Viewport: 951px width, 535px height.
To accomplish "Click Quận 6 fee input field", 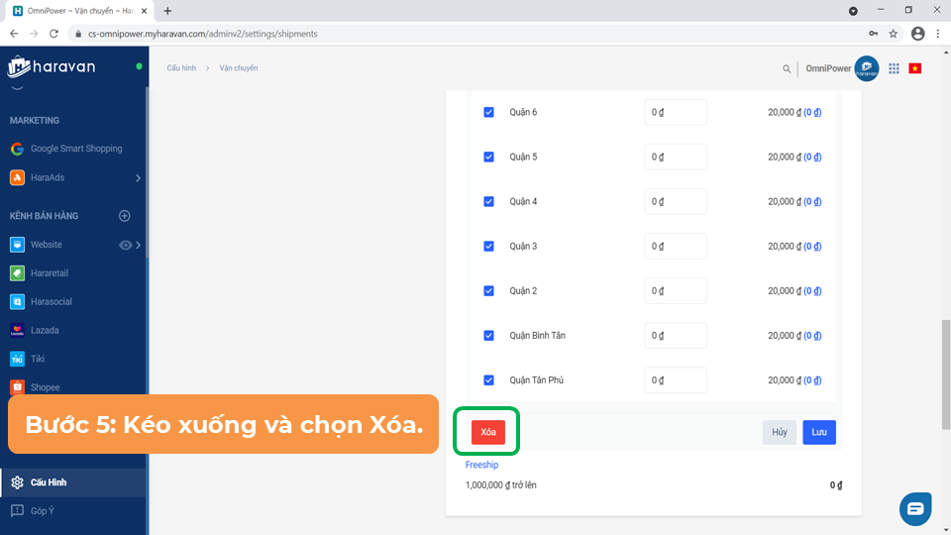I will 676,112.
